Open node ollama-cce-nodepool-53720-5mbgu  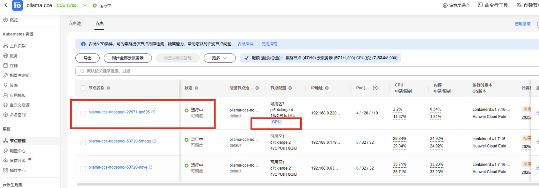click(120, 141)
